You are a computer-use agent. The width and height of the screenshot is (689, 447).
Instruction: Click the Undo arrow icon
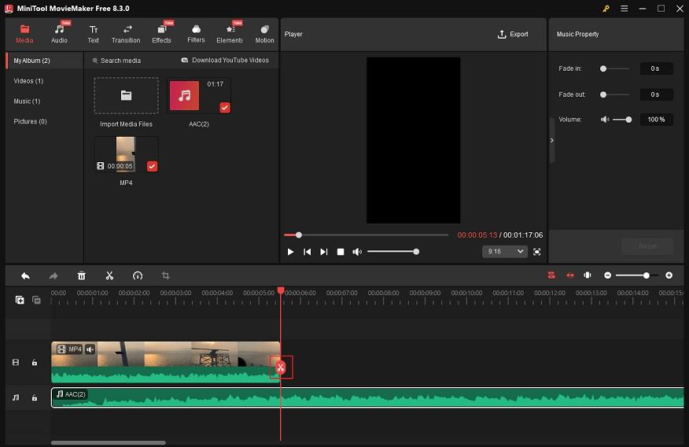pos(25,275)
